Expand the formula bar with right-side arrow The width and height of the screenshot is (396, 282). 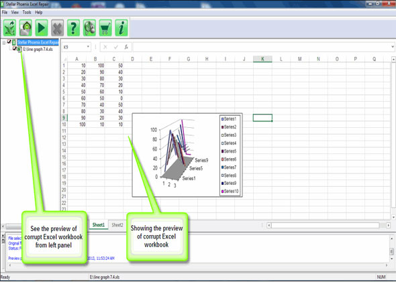coord(393,47)
